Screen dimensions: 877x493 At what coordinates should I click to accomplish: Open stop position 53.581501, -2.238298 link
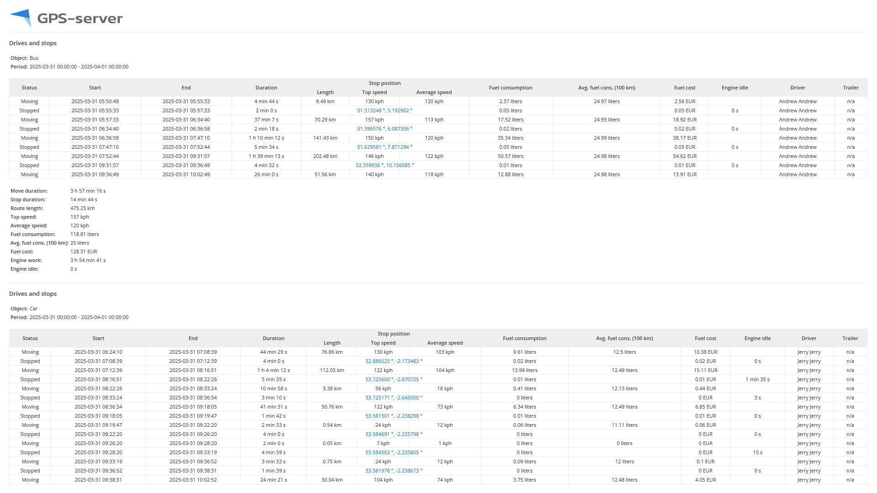click(x=393, y=416)
